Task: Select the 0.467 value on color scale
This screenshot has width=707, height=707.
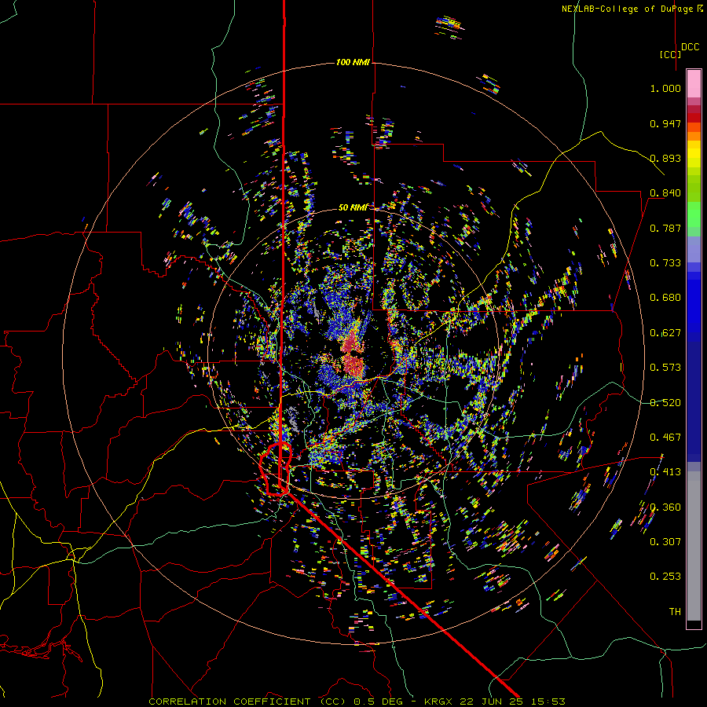Action: (x=665, y=438)
